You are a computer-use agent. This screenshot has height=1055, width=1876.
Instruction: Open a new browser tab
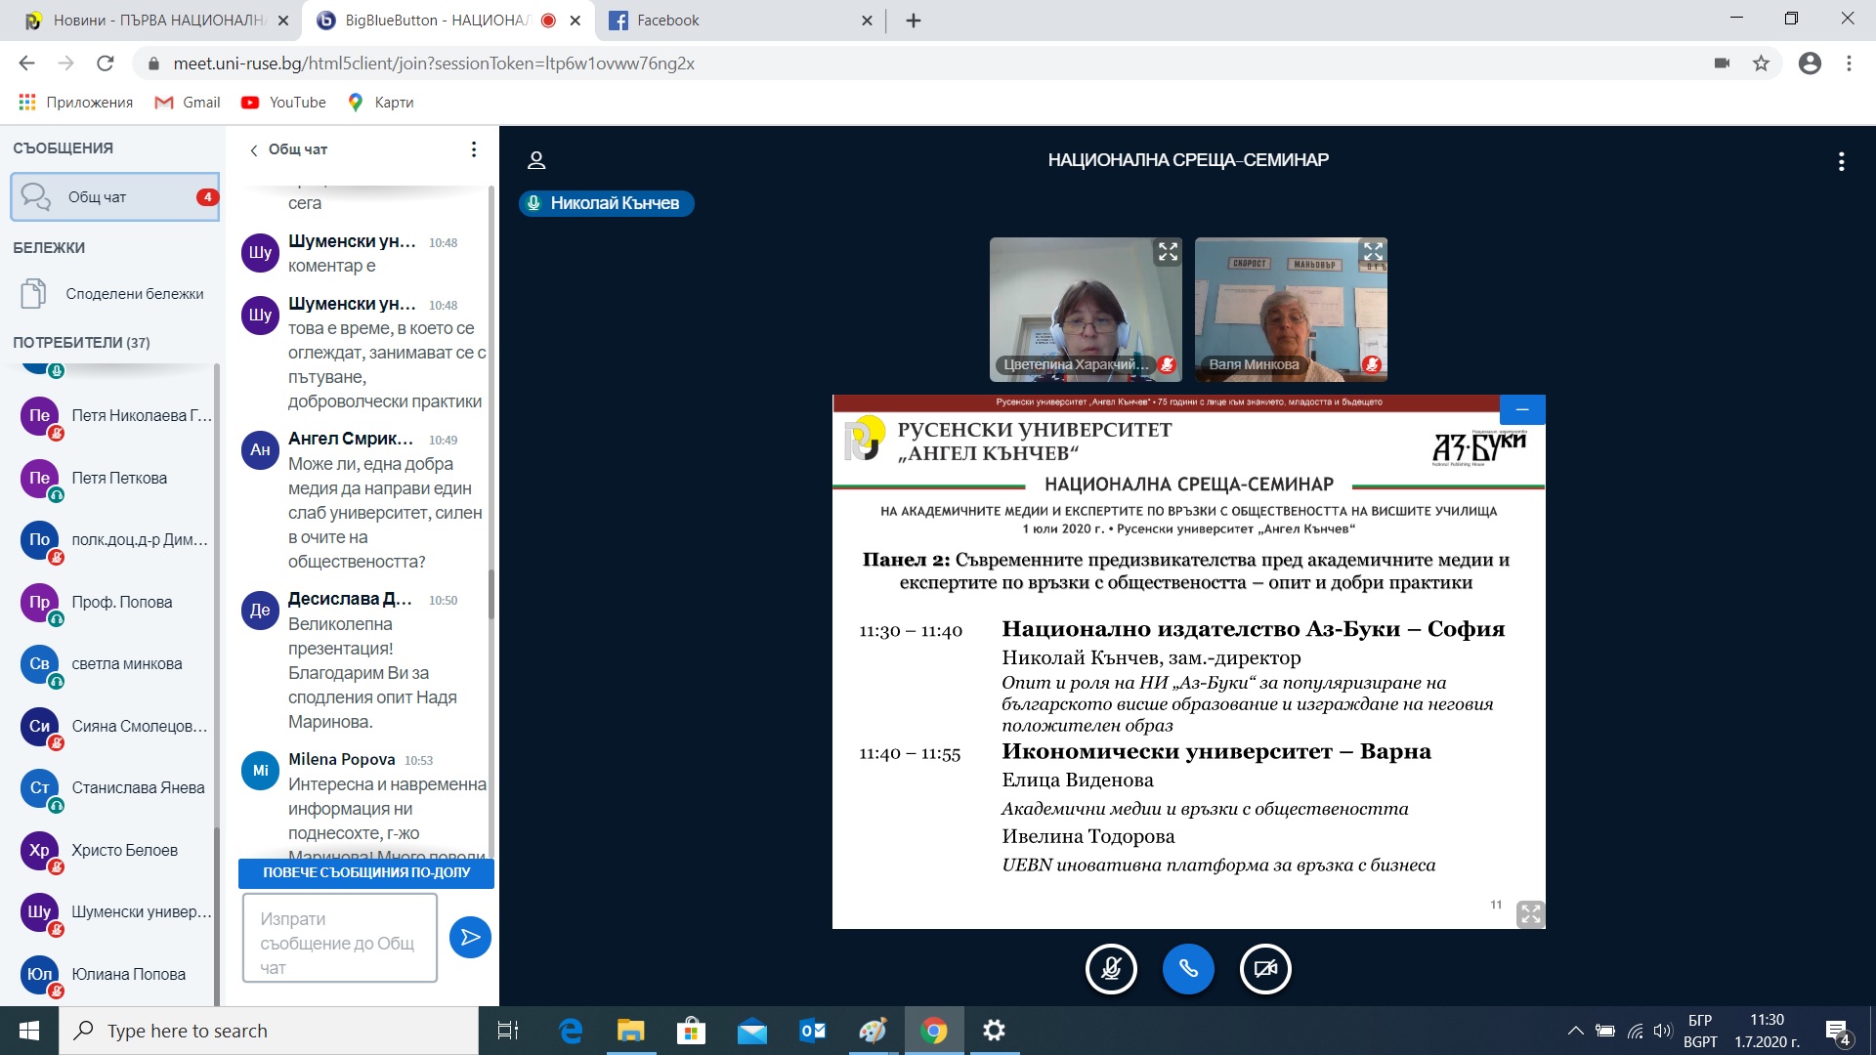(x=914, y=21)
